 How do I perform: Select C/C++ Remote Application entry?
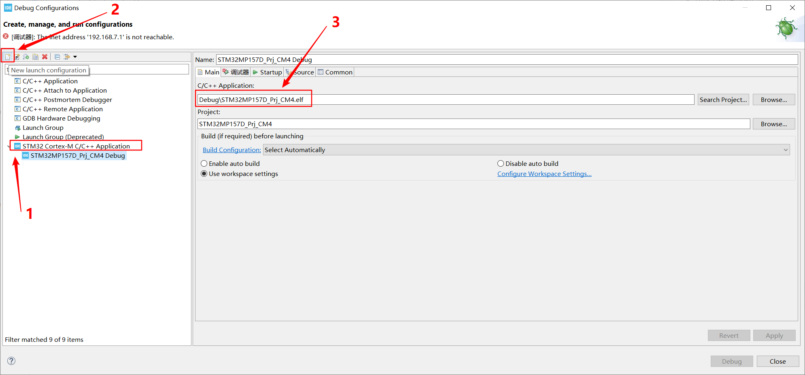(x=63, y=109)
